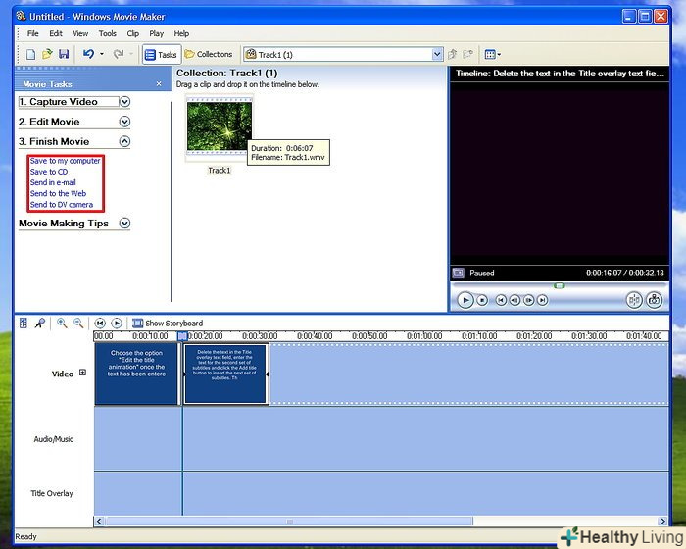Toggle the Tasks pane button

(x=161, y=54)
